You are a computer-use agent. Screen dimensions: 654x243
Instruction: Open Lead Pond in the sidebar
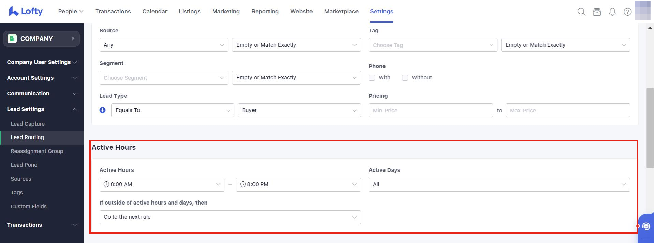[x=24, y=165]
